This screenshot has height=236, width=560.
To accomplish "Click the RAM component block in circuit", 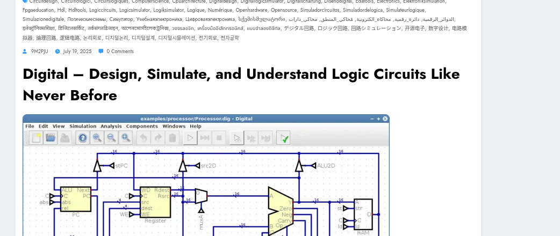I will coord(363,214).
